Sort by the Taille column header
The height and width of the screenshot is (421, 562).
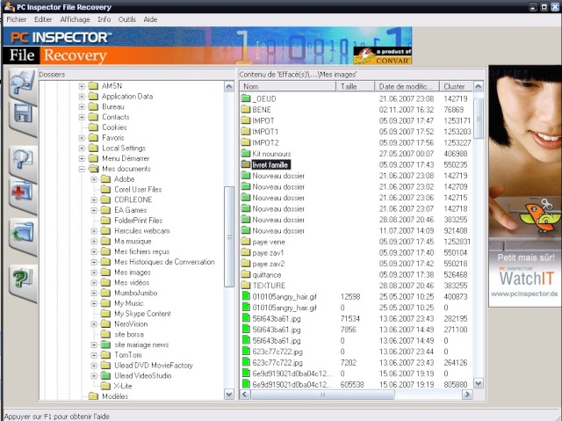pyautogui.click(x=355, y=86)
